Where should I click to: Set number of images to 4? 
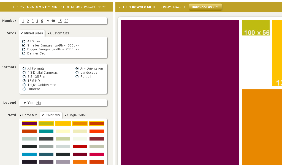point(37,21)
